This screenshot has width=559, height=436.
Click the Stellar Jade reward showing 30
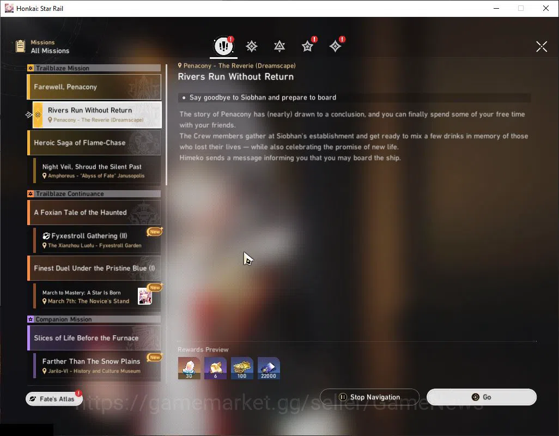(189, 368)
